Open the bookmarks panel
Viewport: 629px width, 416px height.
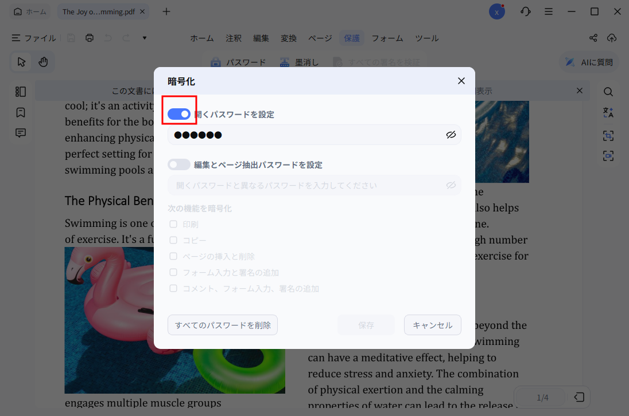[x=21, y=112]
